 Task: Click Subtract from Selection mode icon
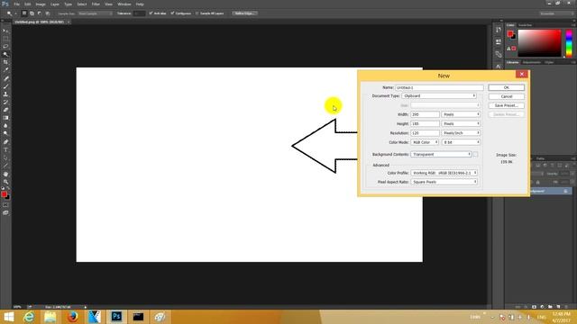40,13
